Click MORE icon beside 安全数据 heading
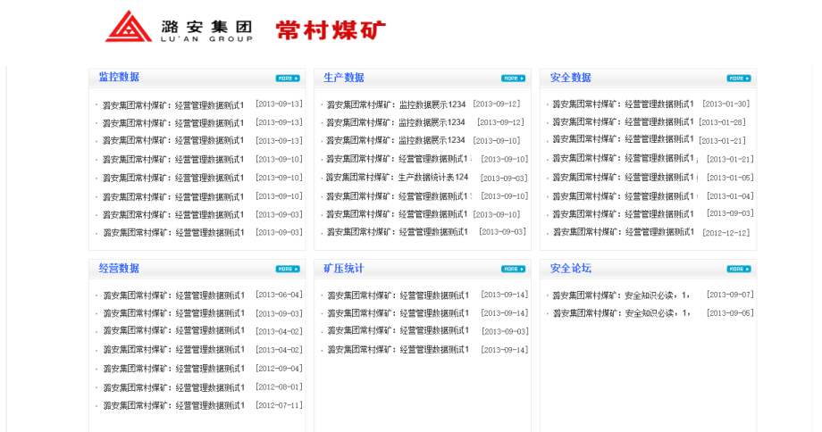Screen dimensions: 822x432 (739, 79)
